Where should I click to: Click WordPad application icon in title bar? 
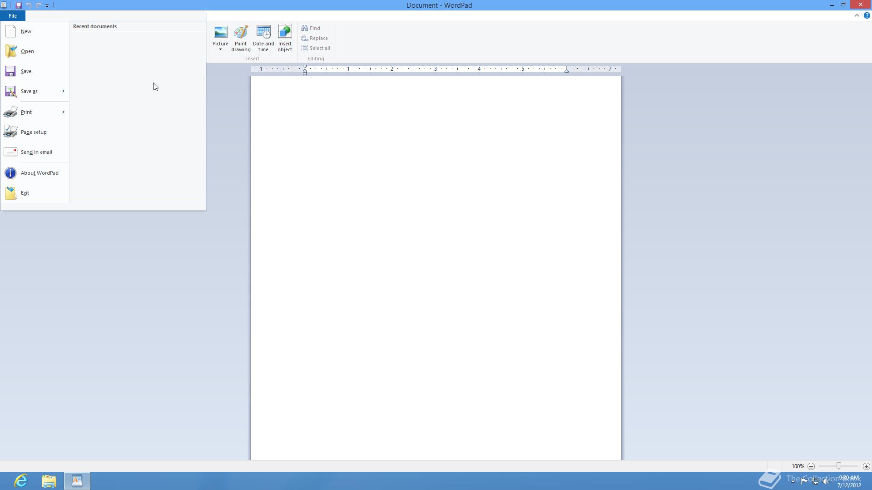[x=4, y=5]
